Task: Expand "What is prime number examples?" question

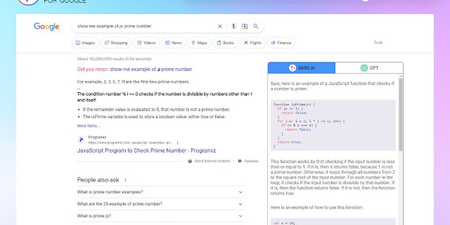Action: click(x=161, y=192)
